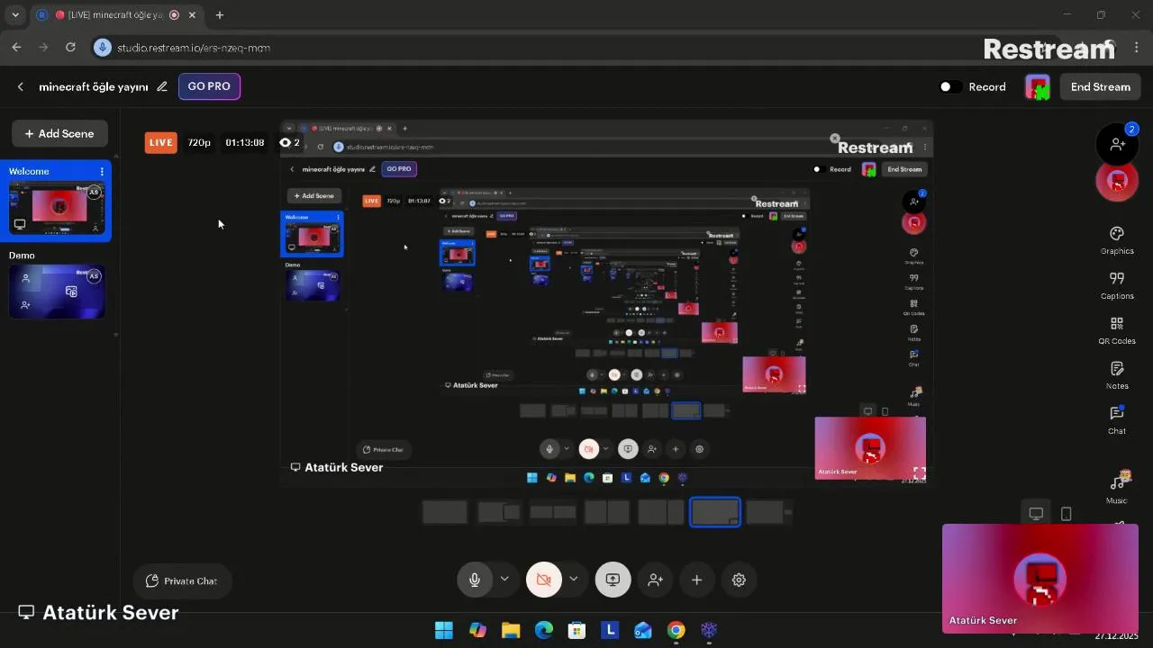The height and width of the screenshot is (648, 1153).
Task: Edit the stream title with the pencil icon
Action: pos(162,86)
